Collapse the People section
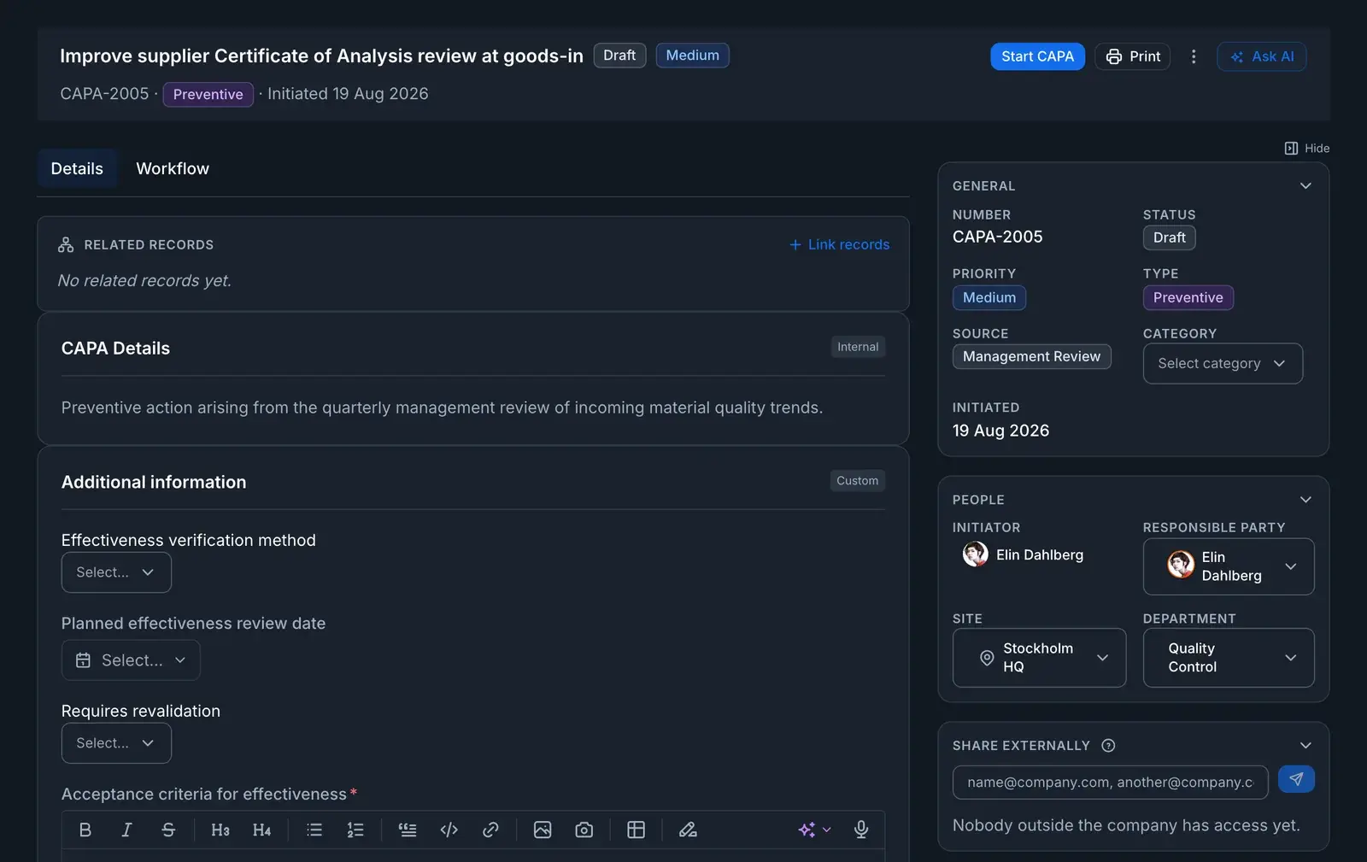The width and height of the screenshot is (1367, 862). point(1305,500)
